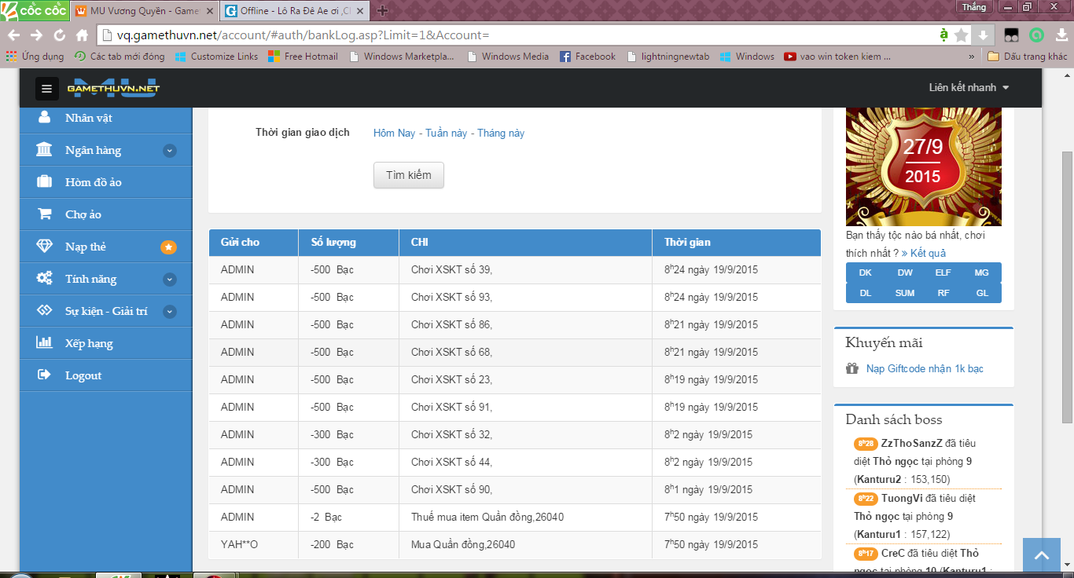The image size is (1074, 578).
Task: Expand the Sự kiện - Giải trí chevron
Action: click(169, 312)
